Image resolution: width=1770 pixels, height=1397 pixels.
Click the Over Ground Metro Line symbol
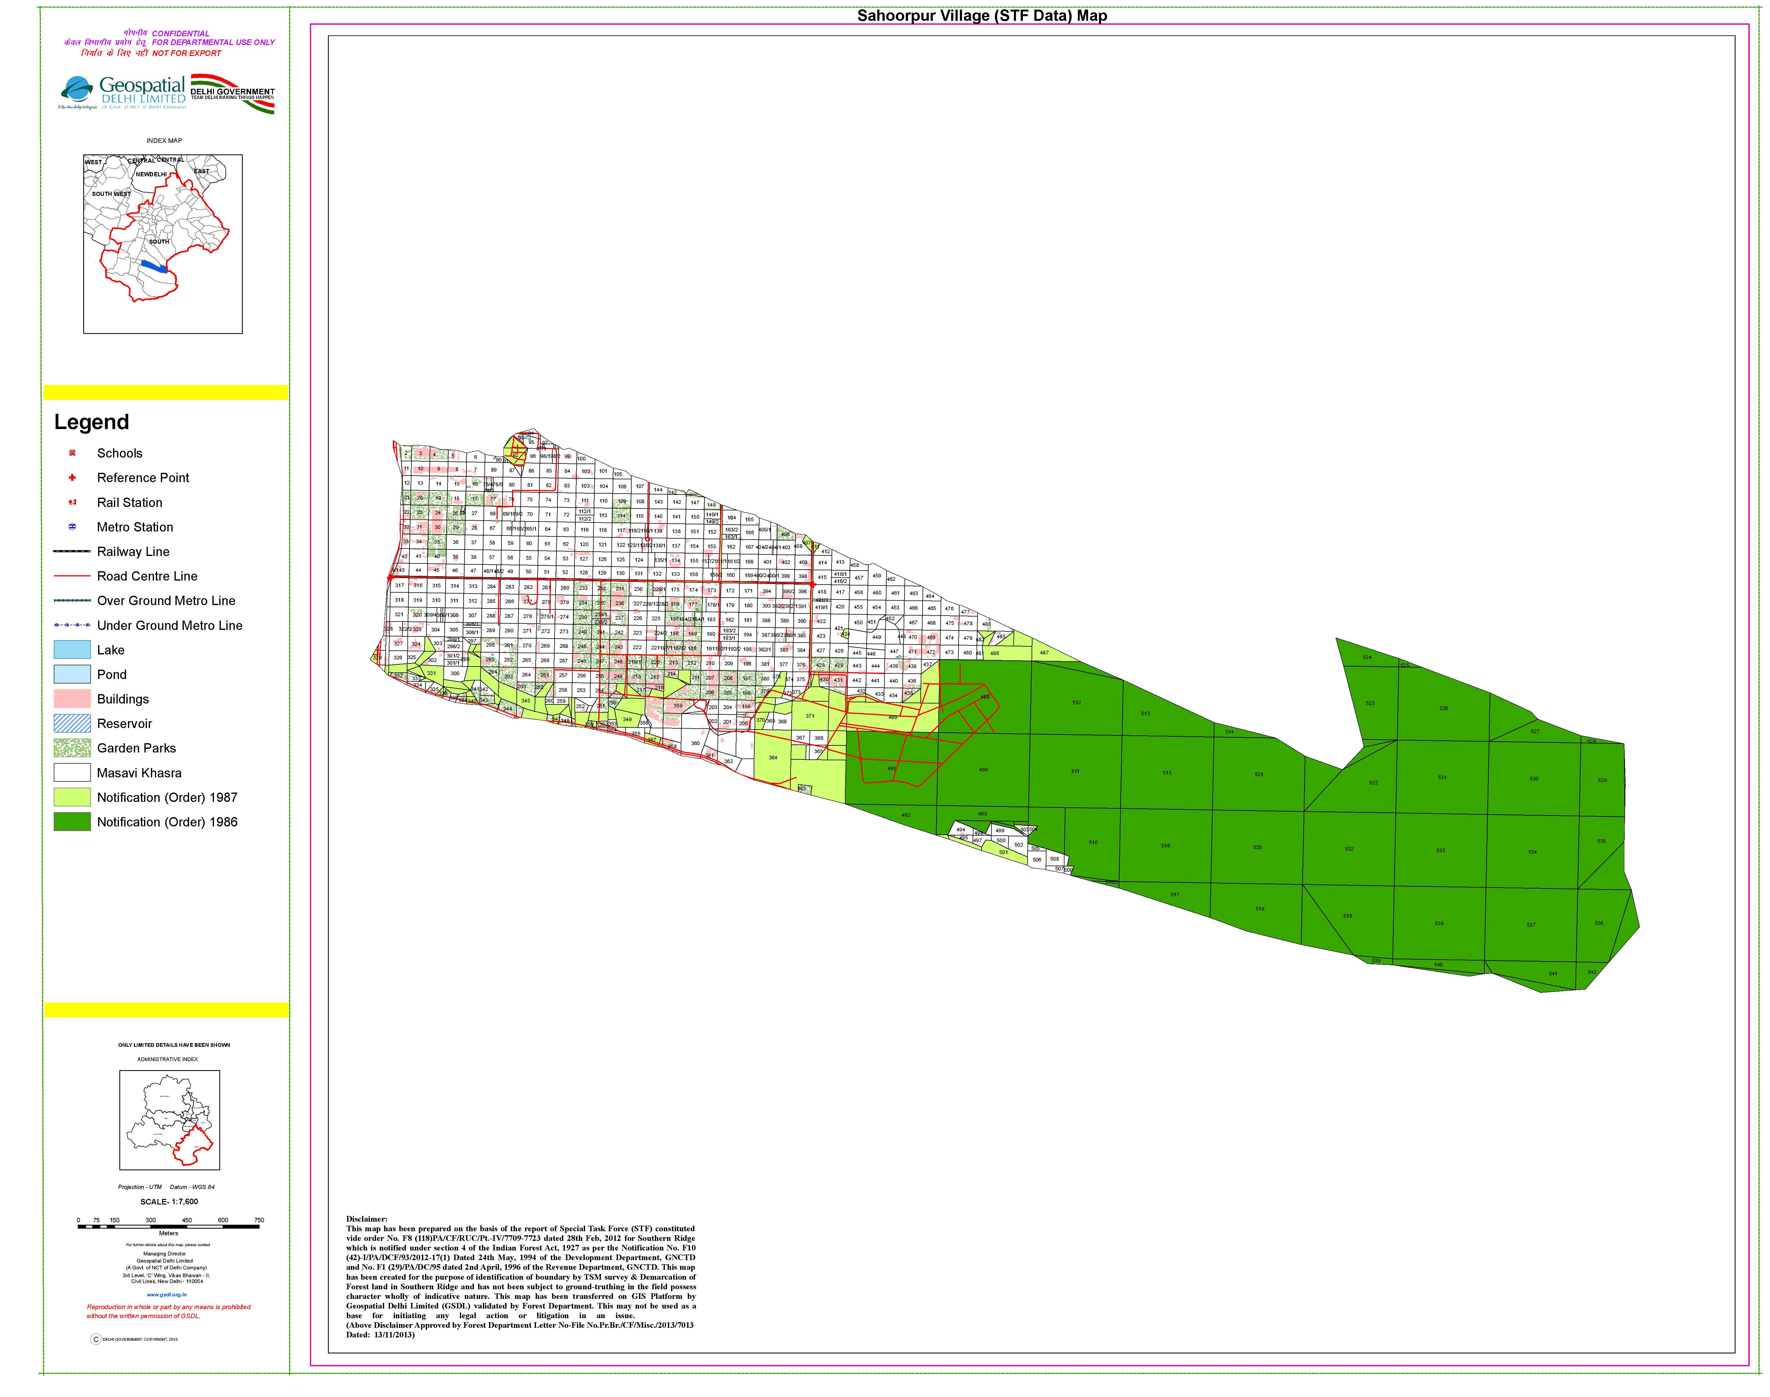click(x=72, y=600)
